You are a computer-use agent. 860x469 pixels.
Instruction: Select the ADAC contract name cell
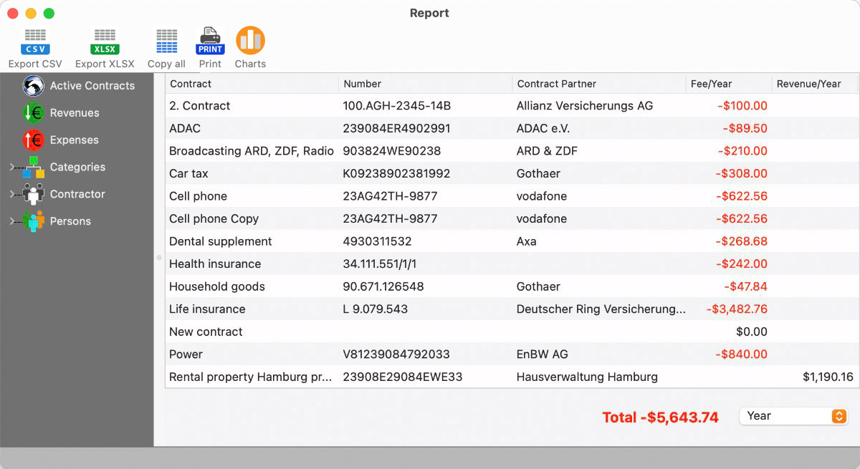185,129
